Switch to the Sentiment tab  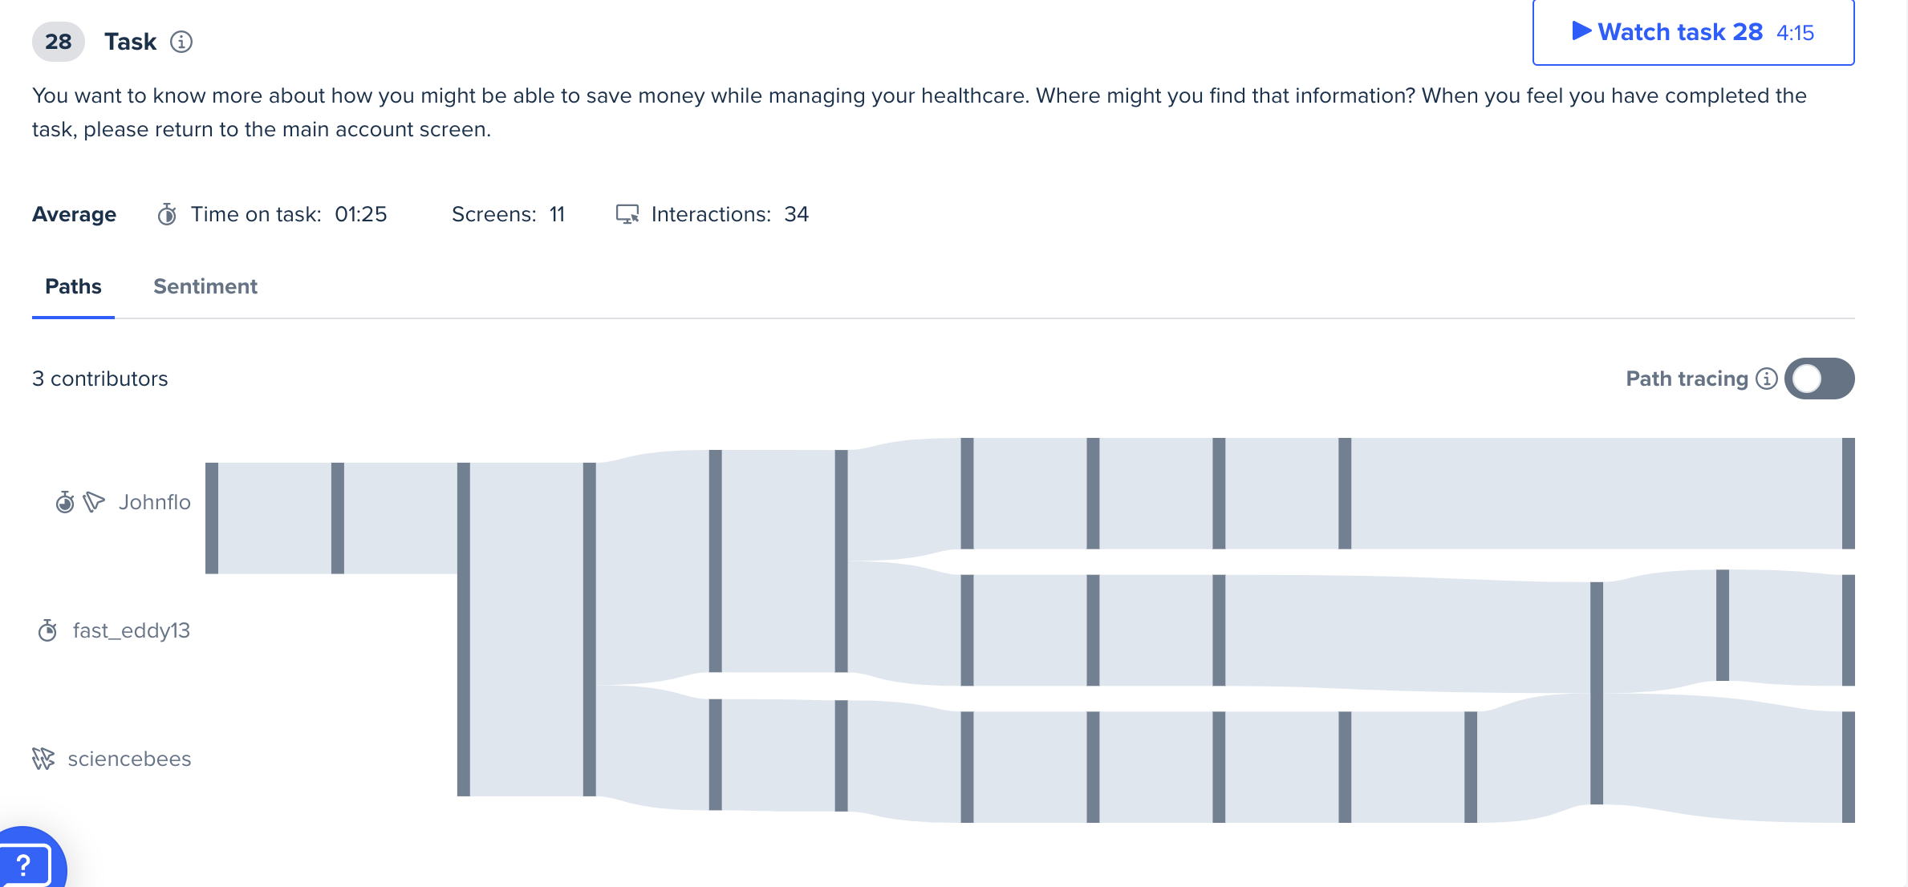(205, 286)
